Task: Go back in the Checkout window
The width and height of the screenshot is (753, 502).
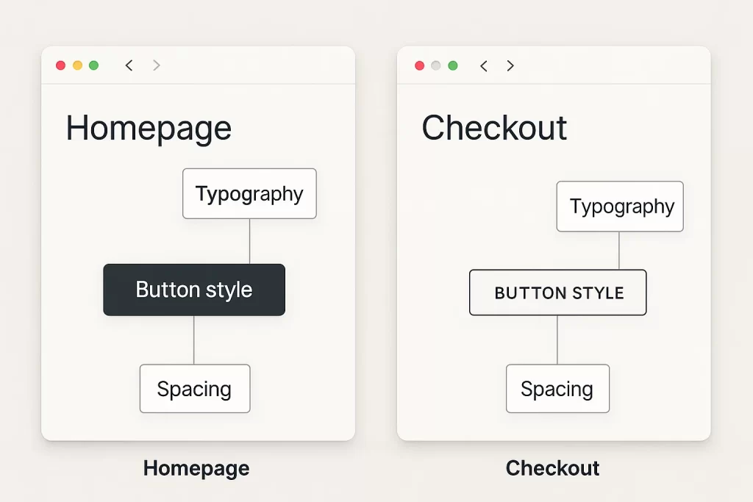Action: 484,65
